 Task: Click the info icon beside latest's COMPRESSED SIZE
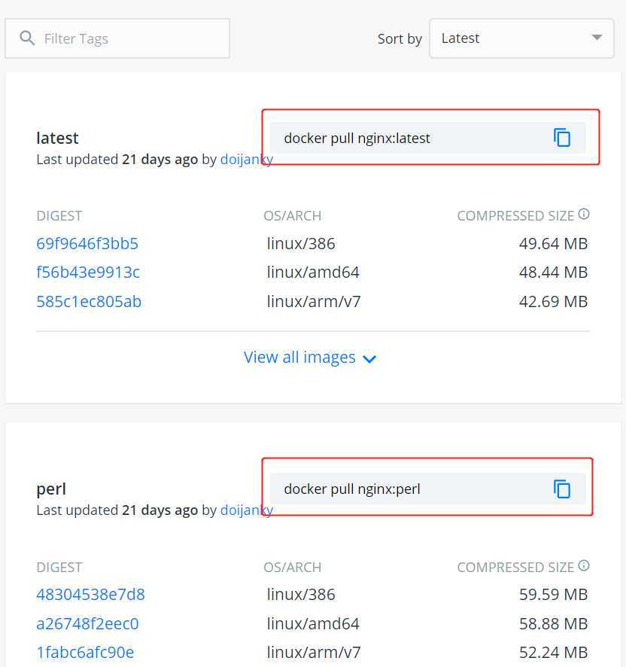[x=584, y=214]
